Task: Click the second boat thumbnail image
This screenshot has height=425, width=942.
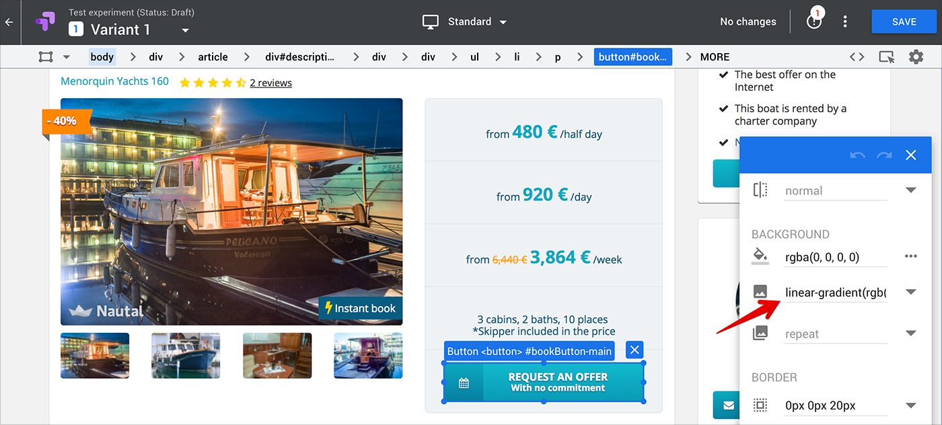Action: point(186,355)
